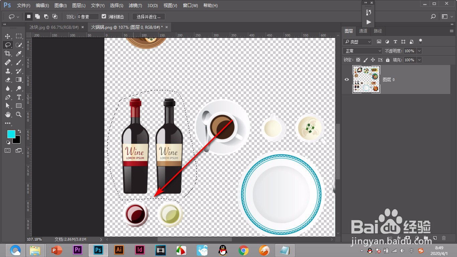Toggle lock transparent pixels
Image resolution: width=457 pixels, height=257 pixels.
(358, 60)
